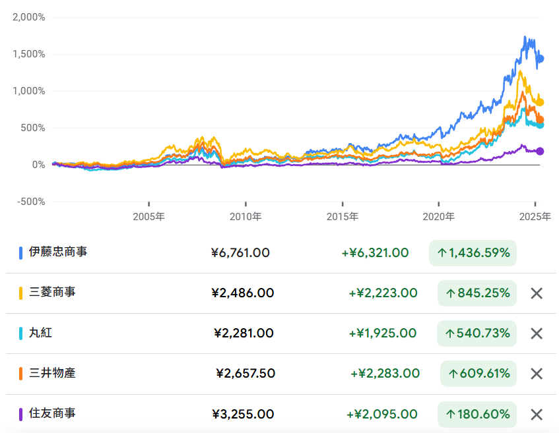
Task: Click the 845.25% gain badge
Action: tap(477, 293)
